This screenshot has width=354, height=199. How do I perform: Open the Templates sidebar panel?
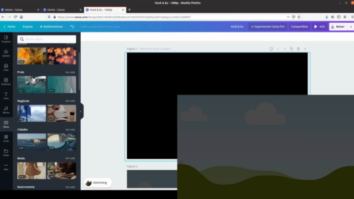pyautogui.click(x=6, y=39)
